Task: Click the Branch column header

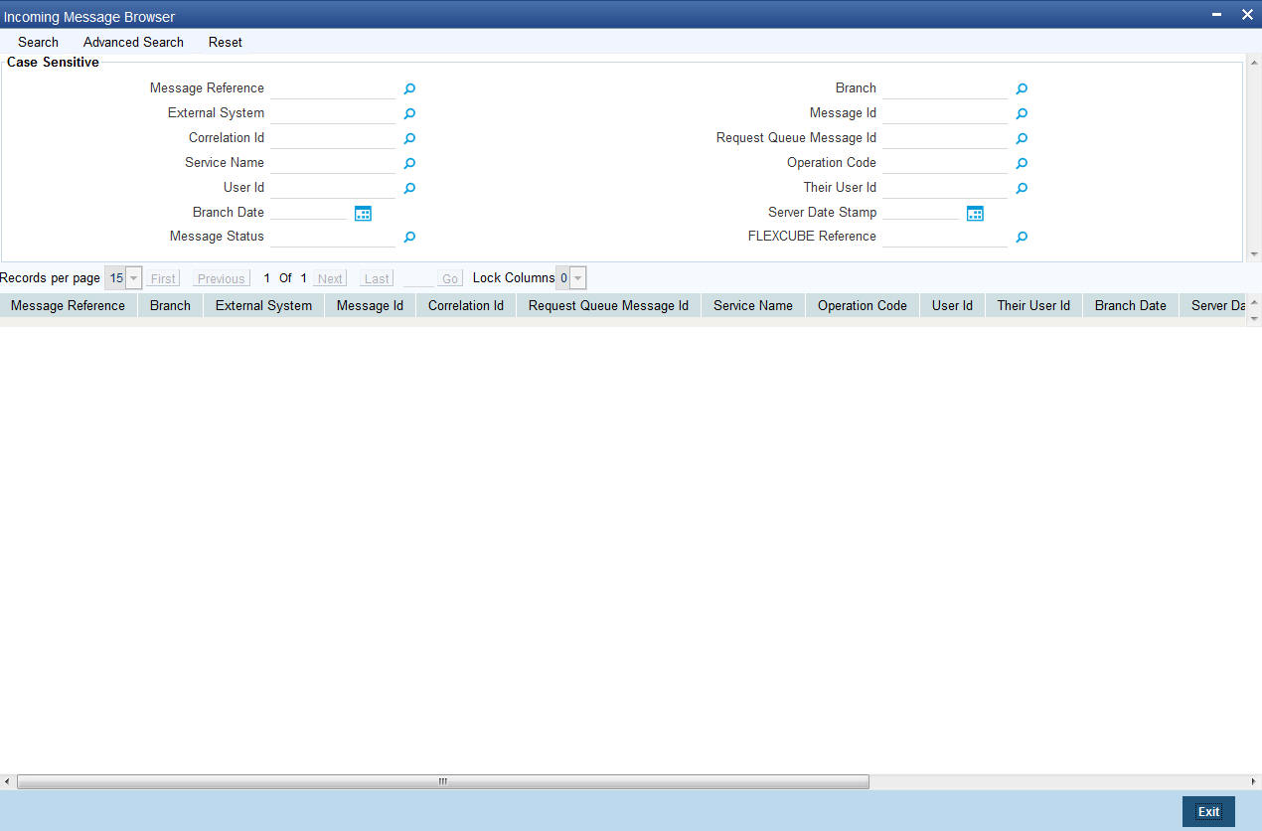Action: click(x=170, y=306)
